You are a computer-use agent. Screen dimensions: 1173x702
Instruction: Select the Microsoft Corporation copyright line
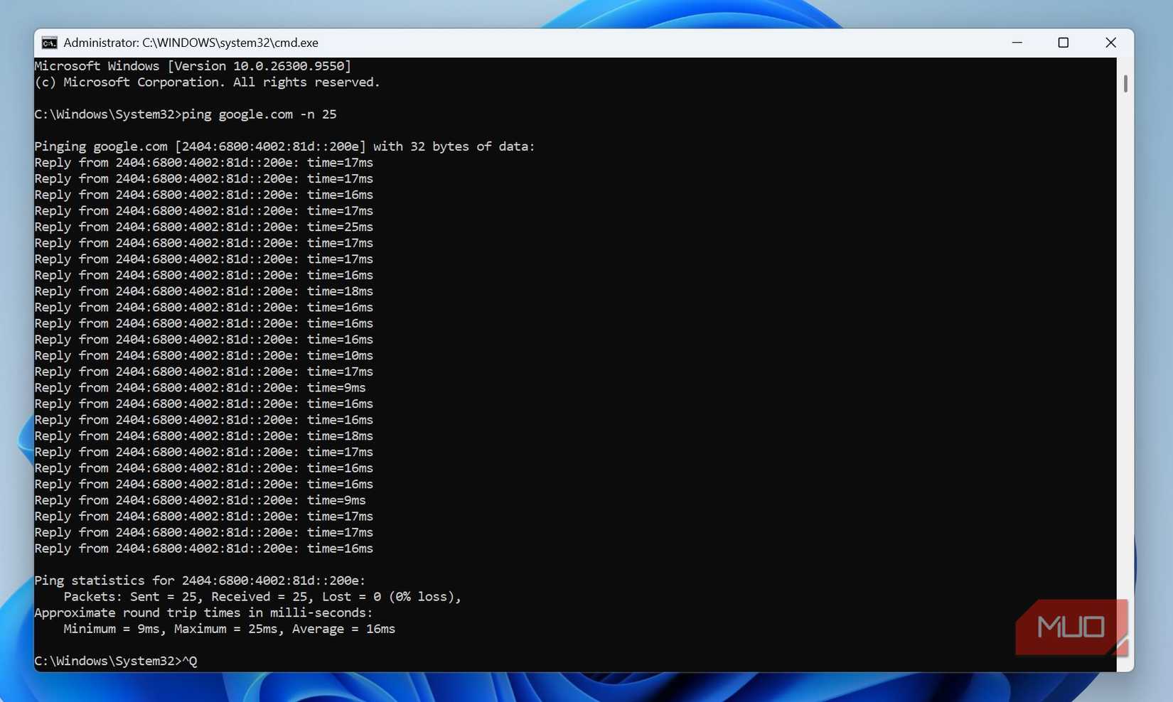tap(207, 82)
